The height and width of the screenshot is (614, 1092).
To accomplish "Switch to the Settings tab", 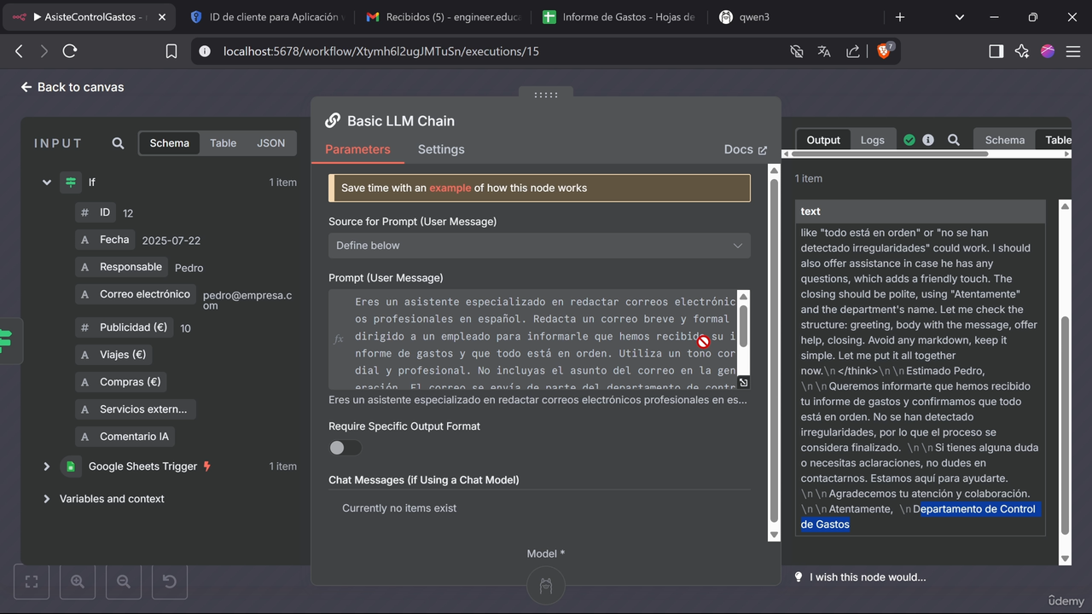I will (441, 149).
